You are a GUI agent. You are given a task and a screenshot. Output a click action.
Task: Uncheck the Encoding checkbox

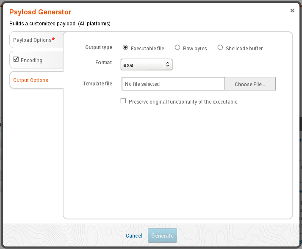coord(16,60)
